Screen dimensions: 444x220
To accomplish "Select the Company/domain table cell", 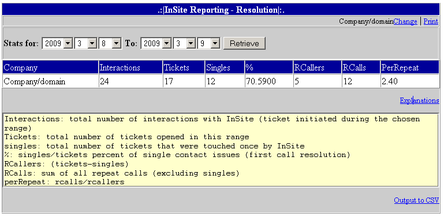I will pyautogui.click(x=50, y=81).
